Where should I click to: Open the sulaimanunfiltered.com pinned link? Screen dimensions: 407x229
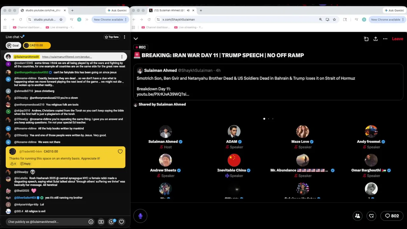(x=67, y=57)
